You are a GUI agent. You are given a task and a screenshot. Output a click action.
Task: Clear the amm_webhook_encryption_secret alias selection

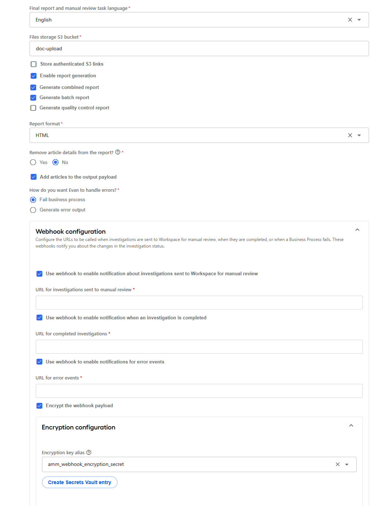pos(338,464)
